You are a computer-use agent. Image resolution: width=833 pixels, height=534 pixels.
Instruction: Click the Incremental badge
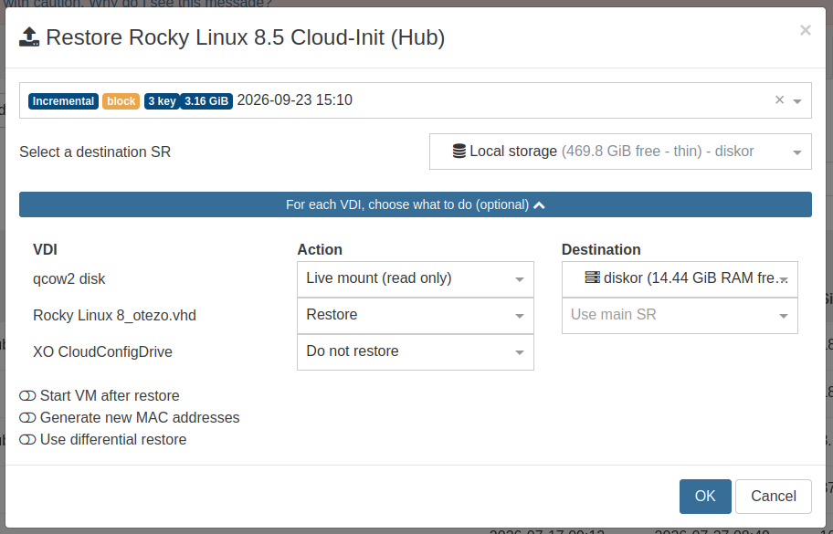63,100
